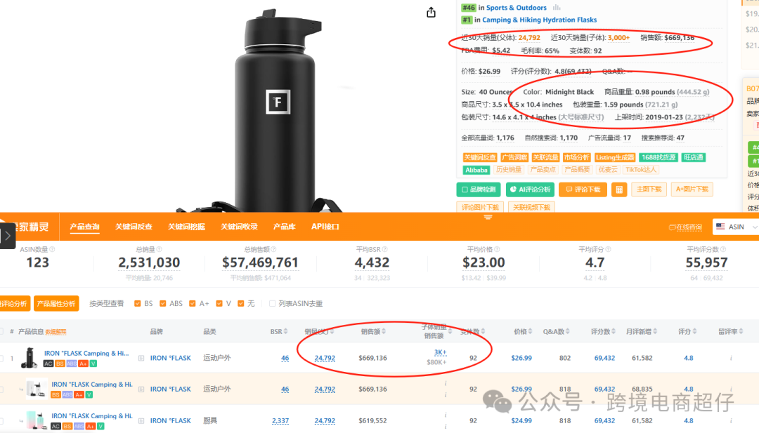Click the info icon in first row's 留评率 column
Screen dimensions: 759x433
click(x=731, y=358)
